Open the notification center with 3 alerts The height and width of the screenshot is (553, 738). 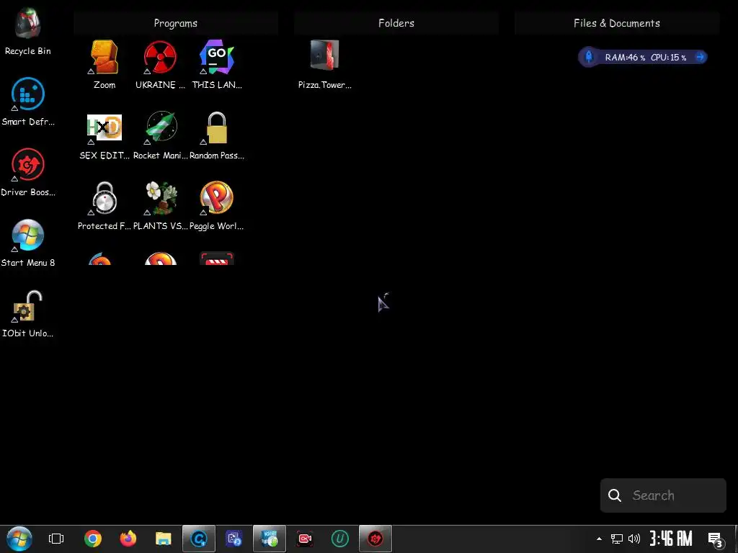pos(716,539)
